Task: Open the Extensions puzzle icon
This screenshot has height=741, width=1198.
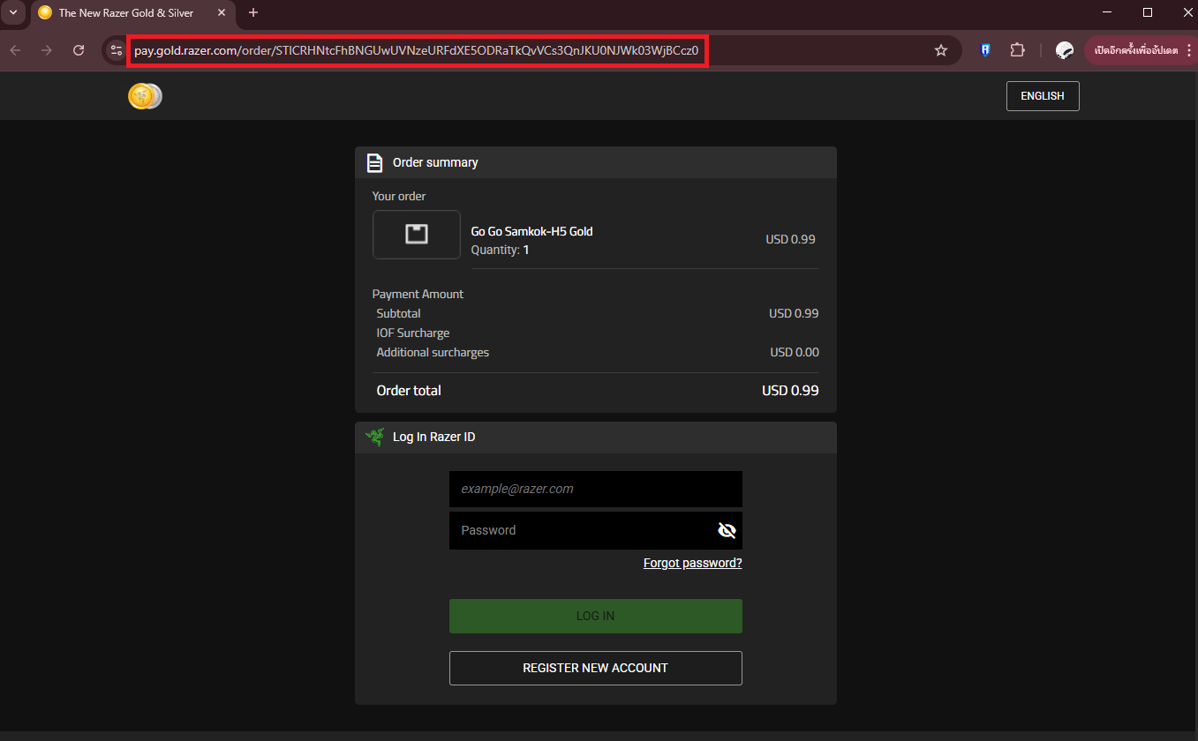Action: [1017, 50]
